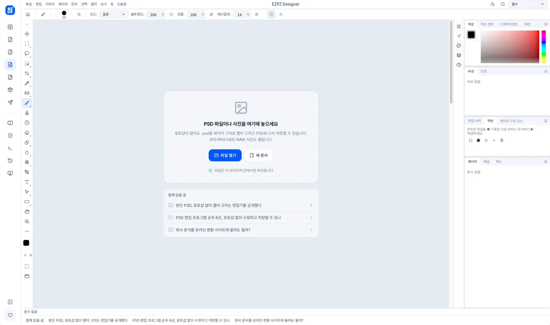Open the history clock icon in the right strip
The height and width of the screenshot is (325, 550).
459,65
